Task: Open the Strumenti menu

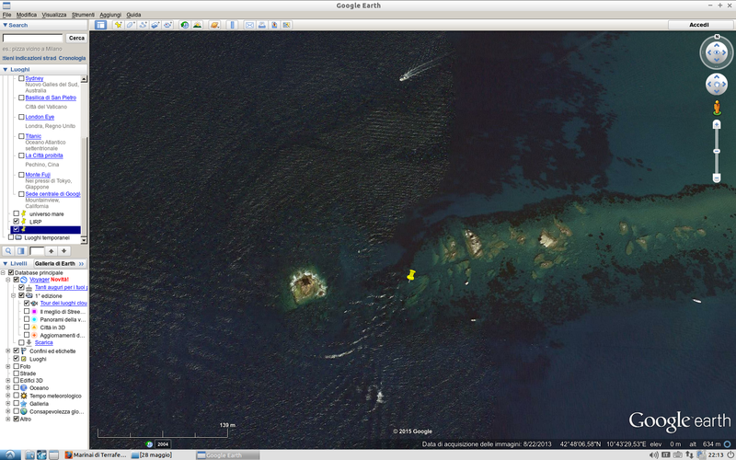Action: [83, 15]
